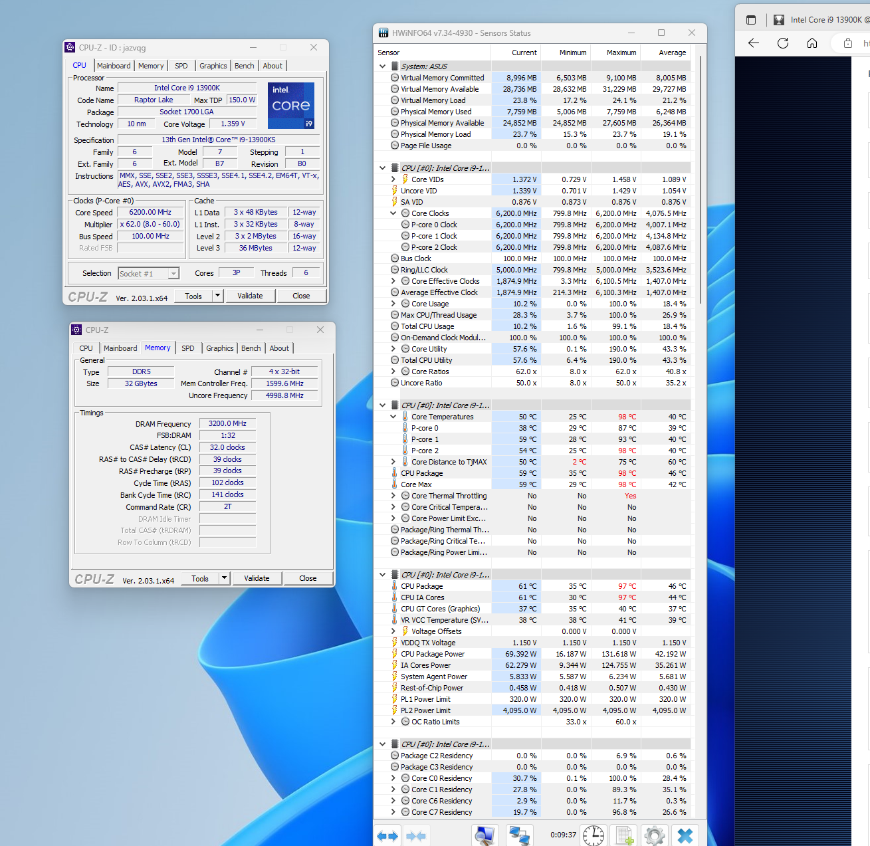Click Validate in lower CPU-Z Memory window

257,578
